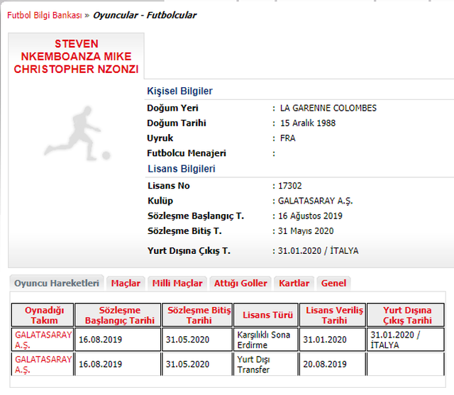Click the FRA nationality value
The height and width of the screenshot is (395, 454).
point(287,138)
